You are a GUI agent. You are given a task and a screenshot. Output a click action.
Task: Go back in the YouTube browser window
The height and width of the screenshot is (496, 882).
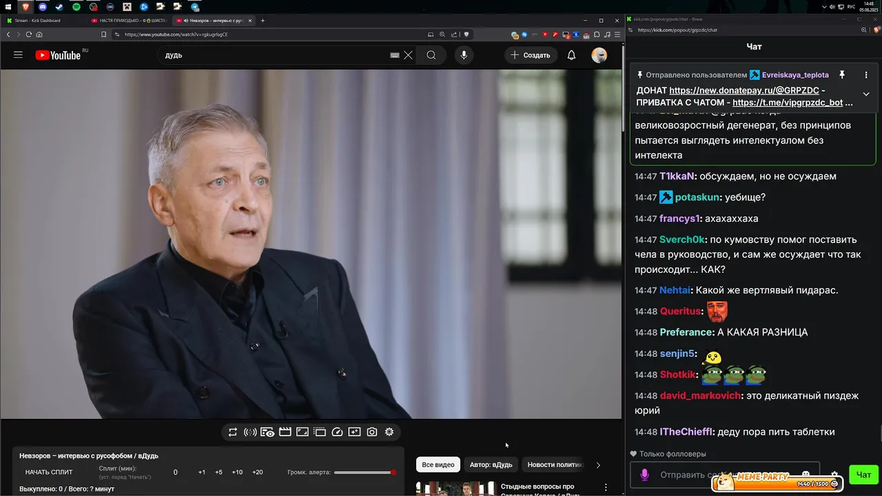pos(8,34)
